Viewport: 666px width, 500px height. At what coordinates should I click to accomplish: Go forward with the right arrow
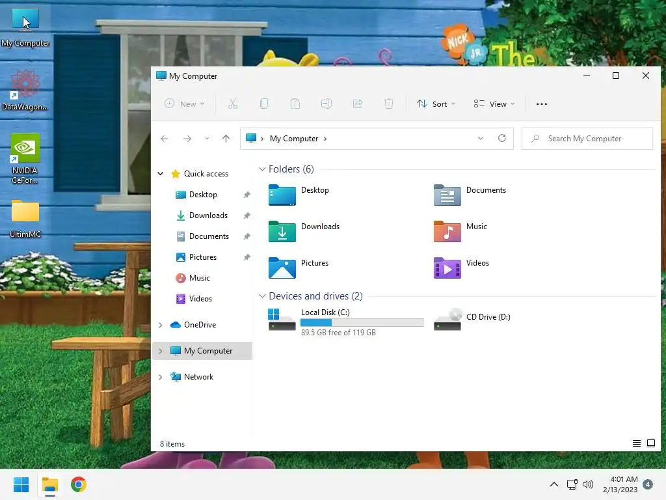click(x=187, y=139)
